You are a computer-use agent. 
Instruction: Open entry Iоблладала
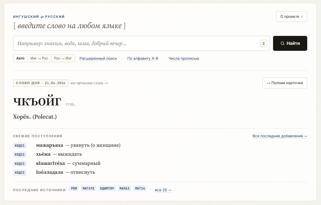click(50, 172)
